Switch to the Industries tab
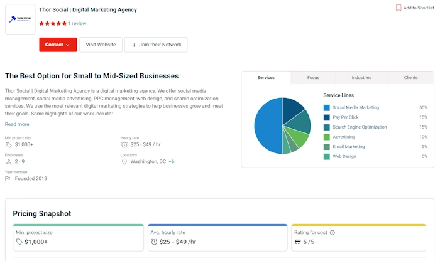 tap(361, 78)
